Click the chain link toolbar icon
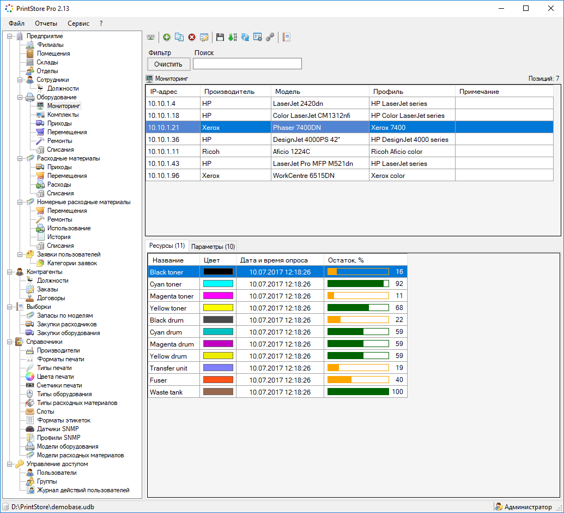564x513 pixels. (270, 37)
